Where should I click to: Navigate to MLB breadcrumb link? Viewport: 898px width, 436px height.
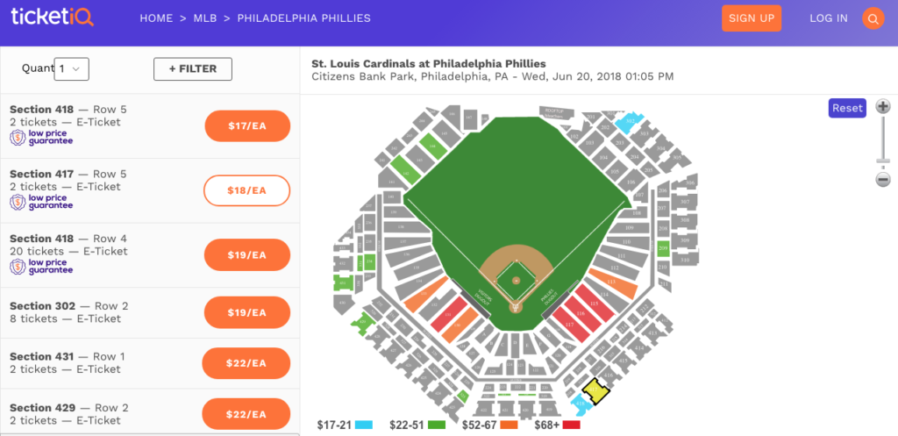(205, 18)
